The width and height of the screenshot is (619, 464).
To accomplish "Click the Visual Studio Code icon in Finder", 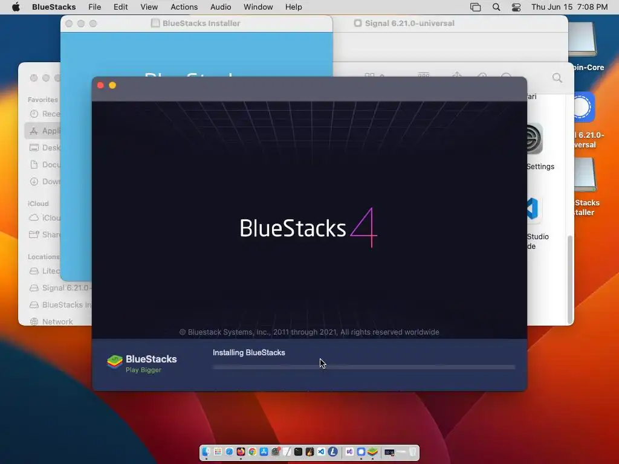I will click(534, 208).
